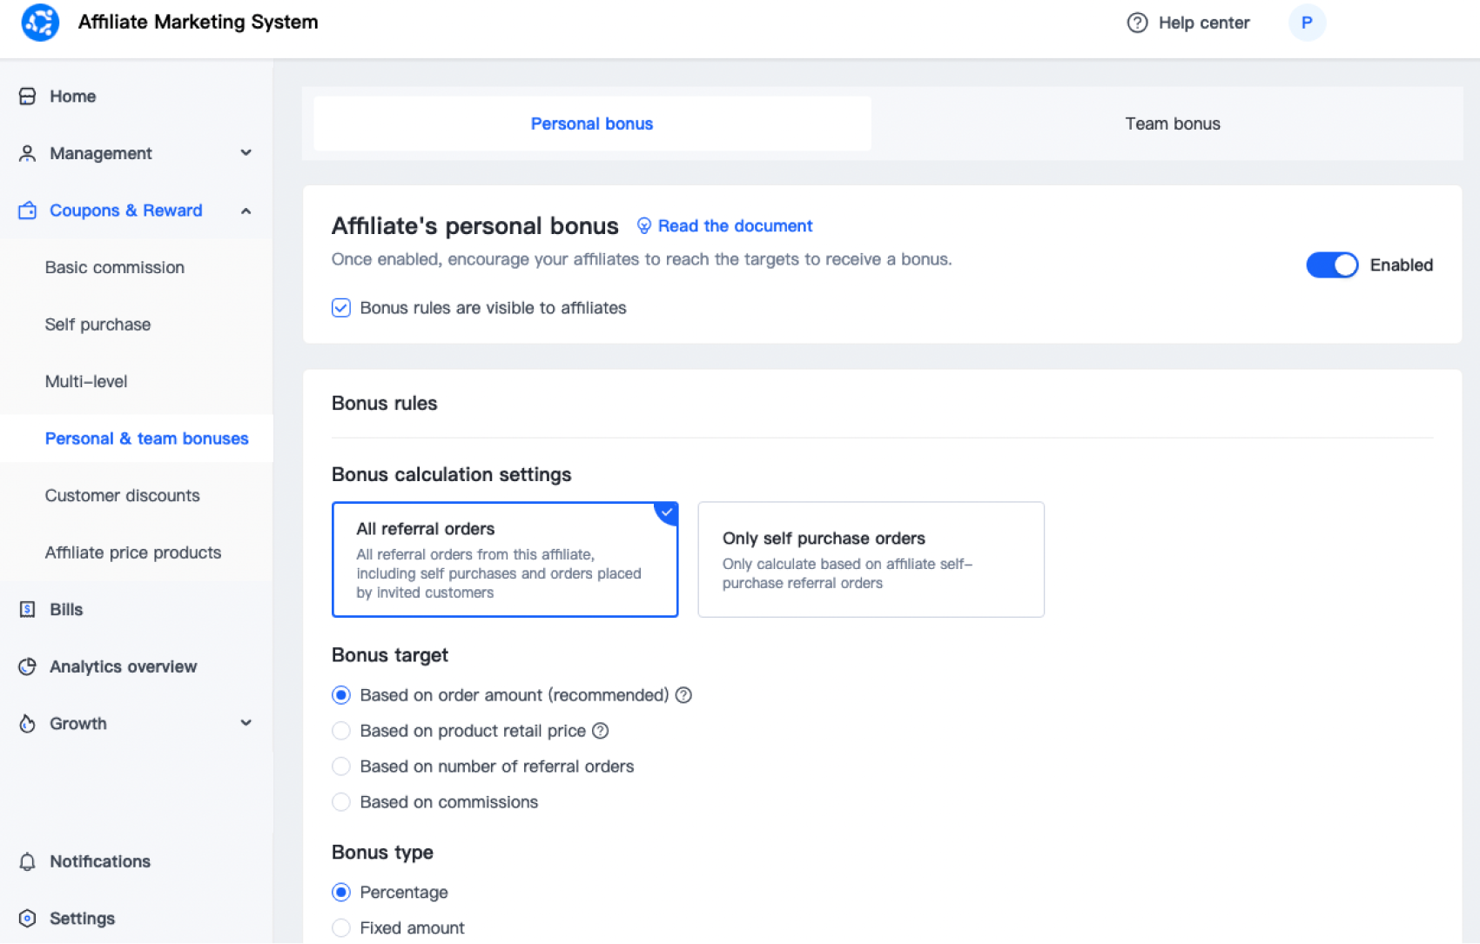Click the Bills invoice icon
1480x944 pixels.
pyautogui.click(x=28, y=610)
